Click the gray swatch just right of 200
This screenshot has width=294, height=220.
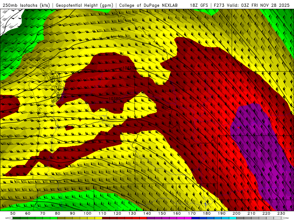(240, 218)
